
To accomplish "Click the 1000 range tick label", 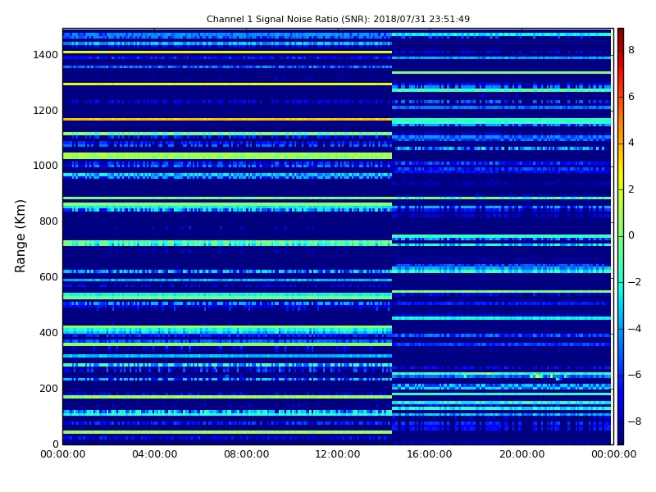I will [46, 166].
